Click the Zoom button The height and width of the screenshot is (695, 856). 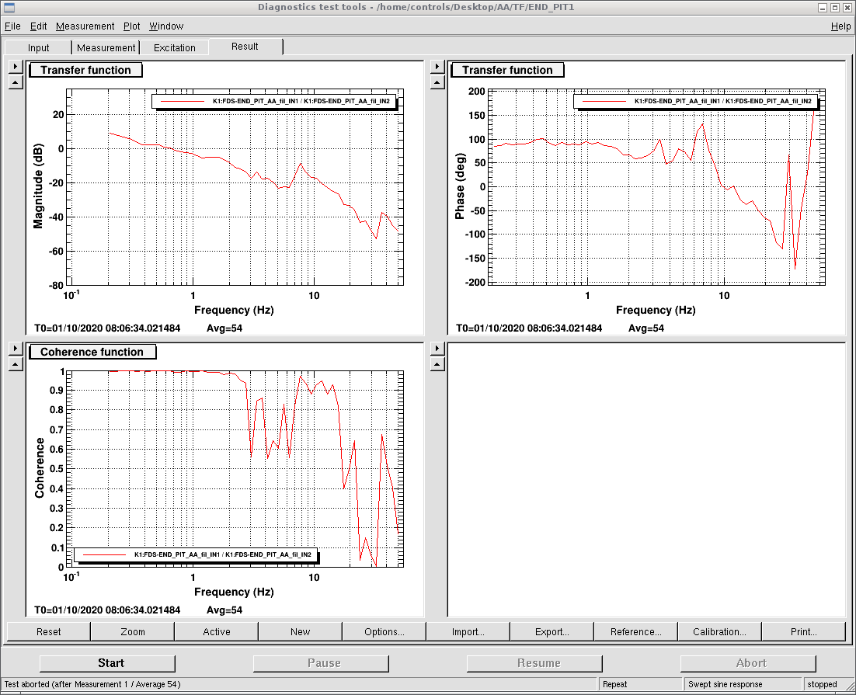(133, 631)
